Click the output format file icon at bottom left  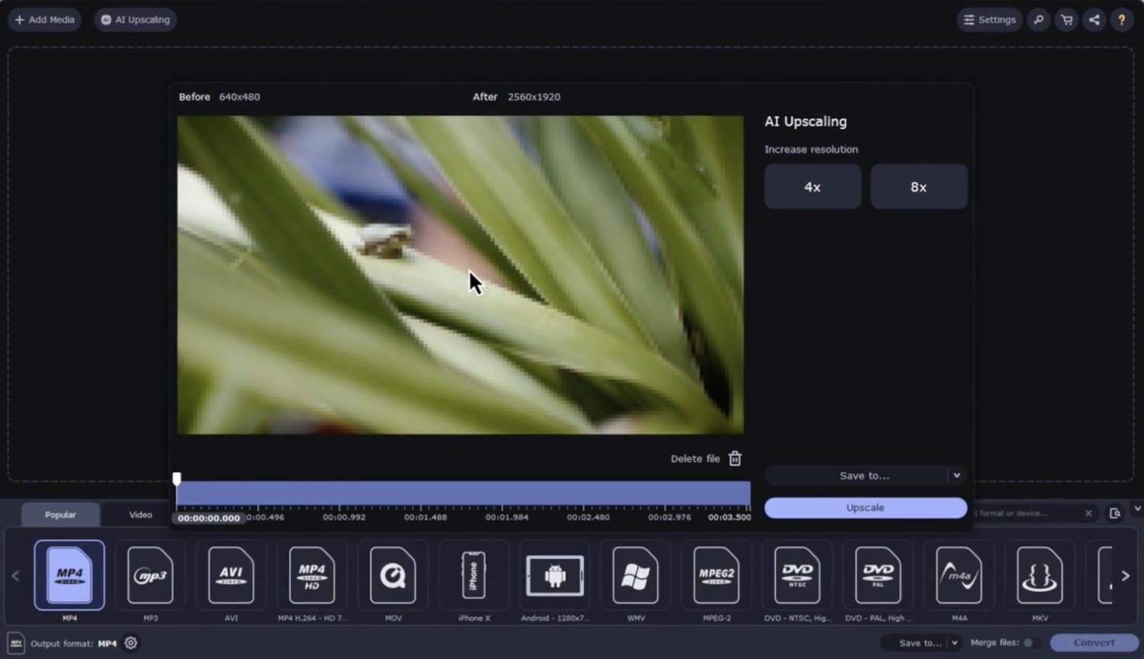click(x=16, y=643)
